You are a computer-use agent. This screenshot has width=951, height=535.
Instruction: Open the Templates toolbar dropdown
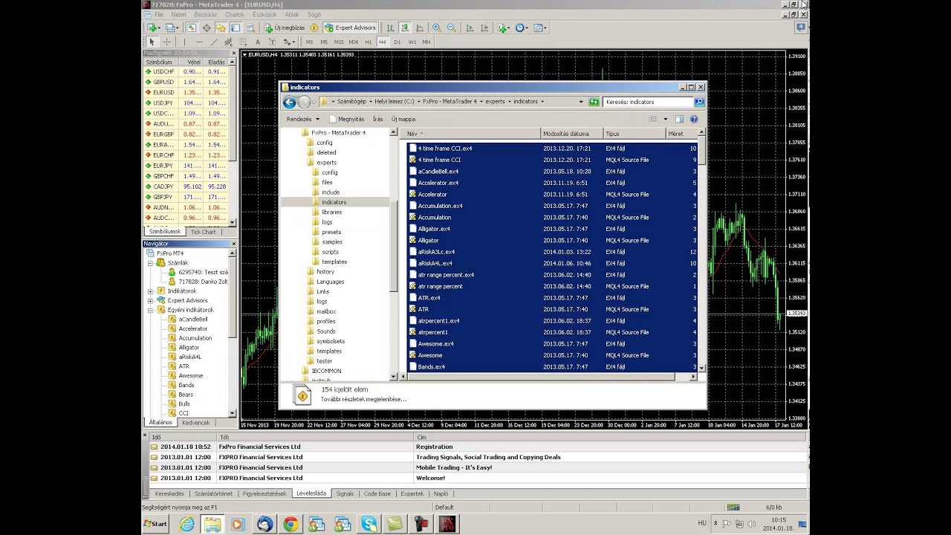[x=540, y=27]
